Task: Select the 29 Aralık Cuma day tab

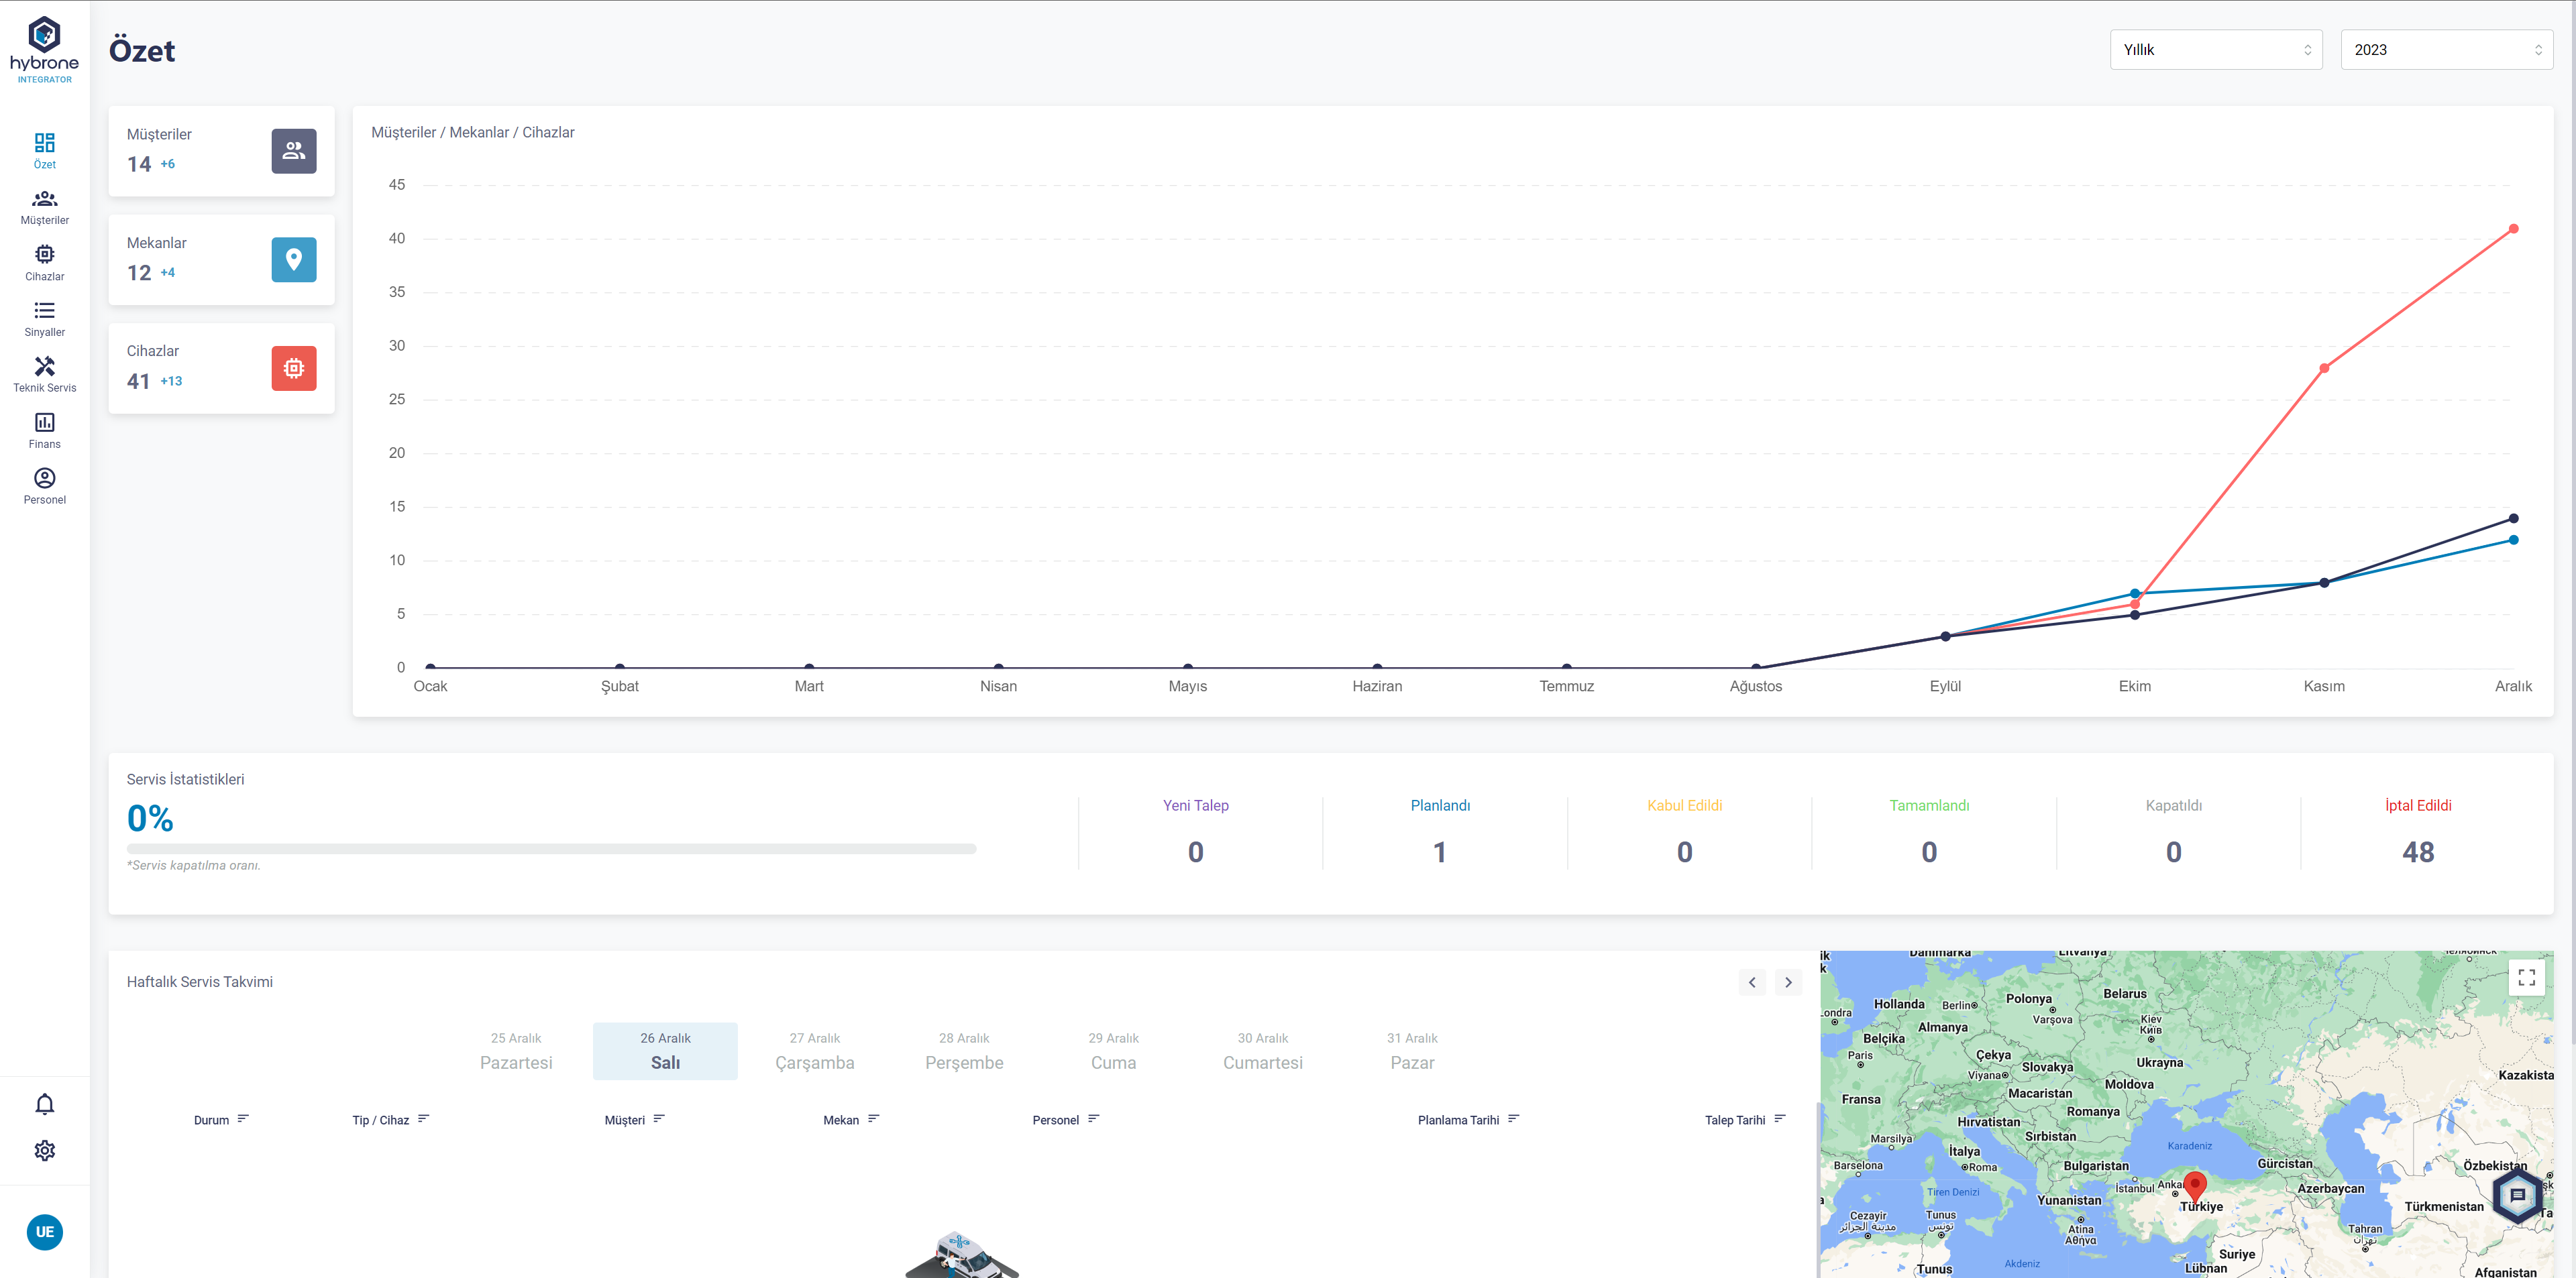Action: (x=1113, y=1051)
